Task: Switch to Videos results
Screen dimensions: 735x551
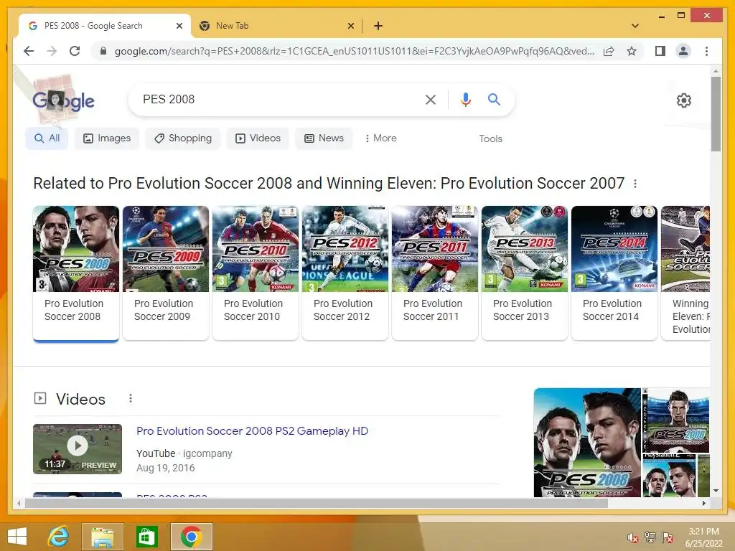Action: tap(258, 138)
